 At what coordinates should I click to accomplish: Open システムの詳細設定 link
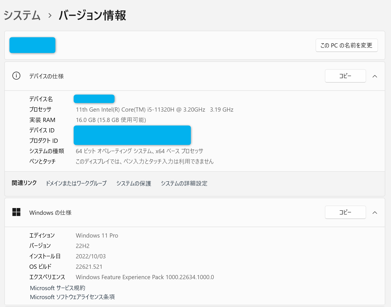184,183
